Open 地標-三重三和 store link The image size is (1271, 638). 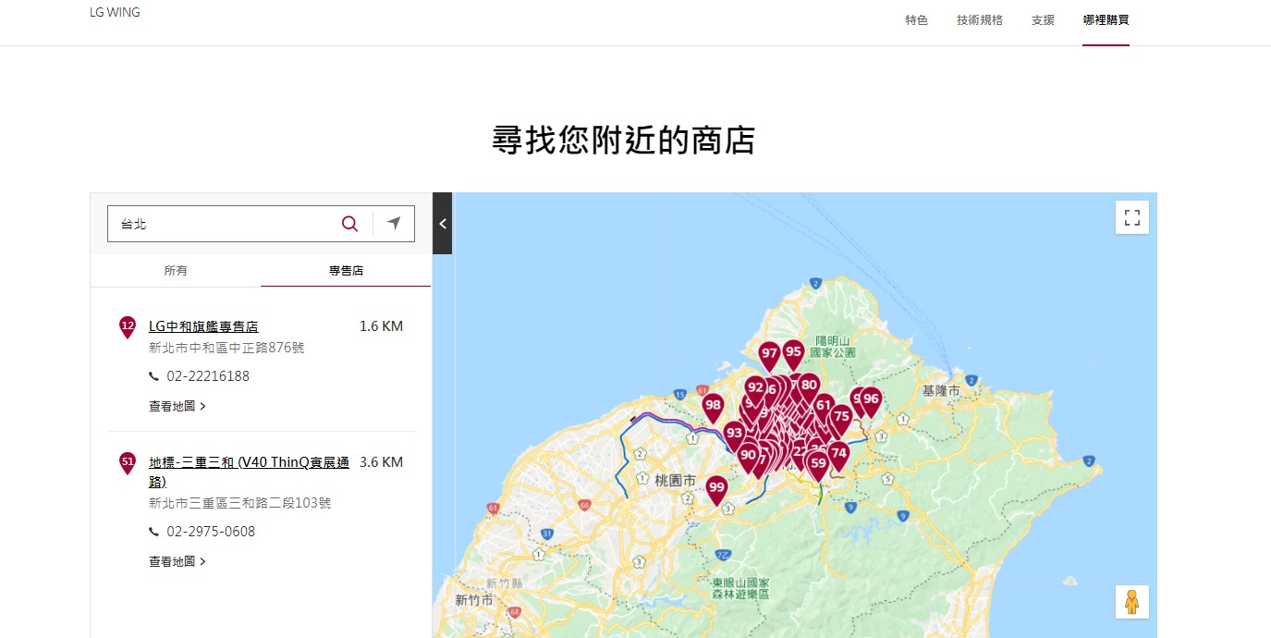pos(250,472)
